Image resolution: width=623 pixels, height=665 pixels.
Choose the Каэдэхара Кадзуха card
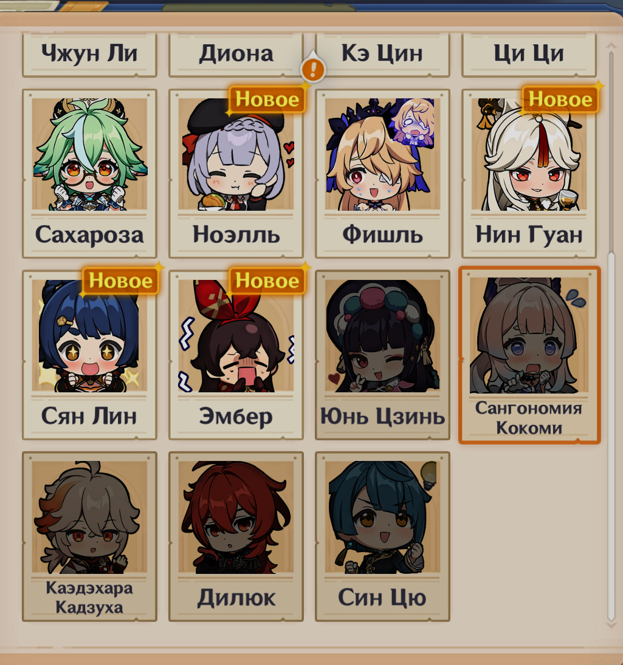point(89,536)
